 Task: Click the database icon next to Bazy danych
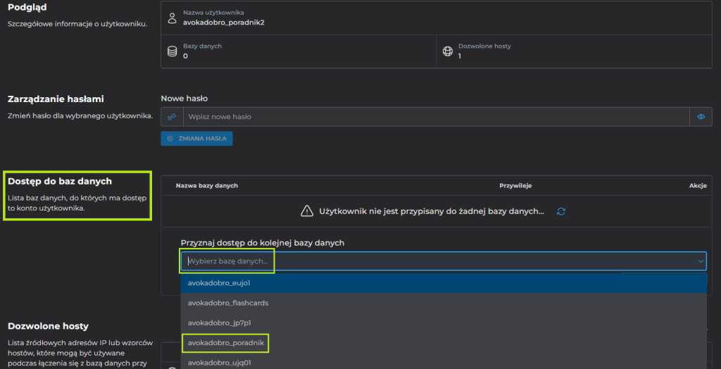pos(172,51)
